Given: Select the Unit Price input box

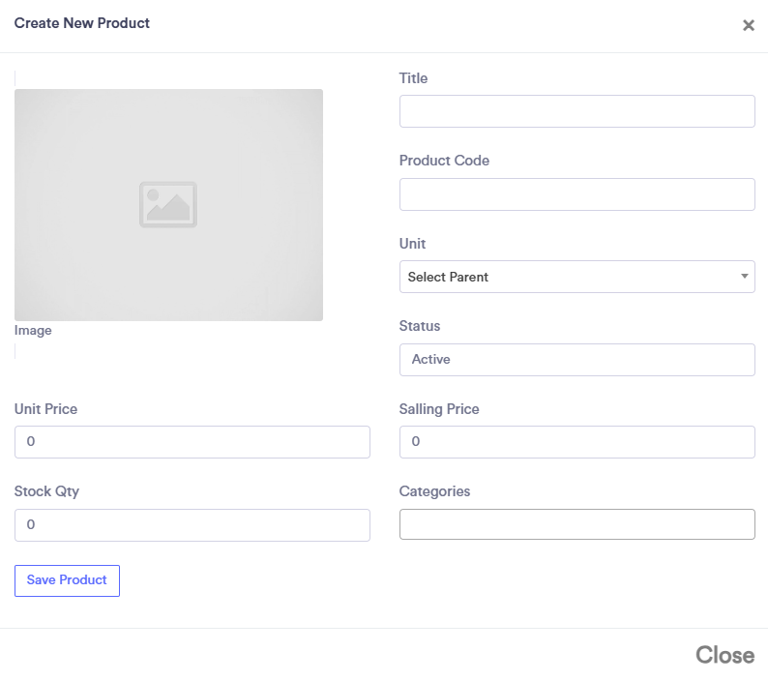Looking at the screenshot, I should [192, 442].
